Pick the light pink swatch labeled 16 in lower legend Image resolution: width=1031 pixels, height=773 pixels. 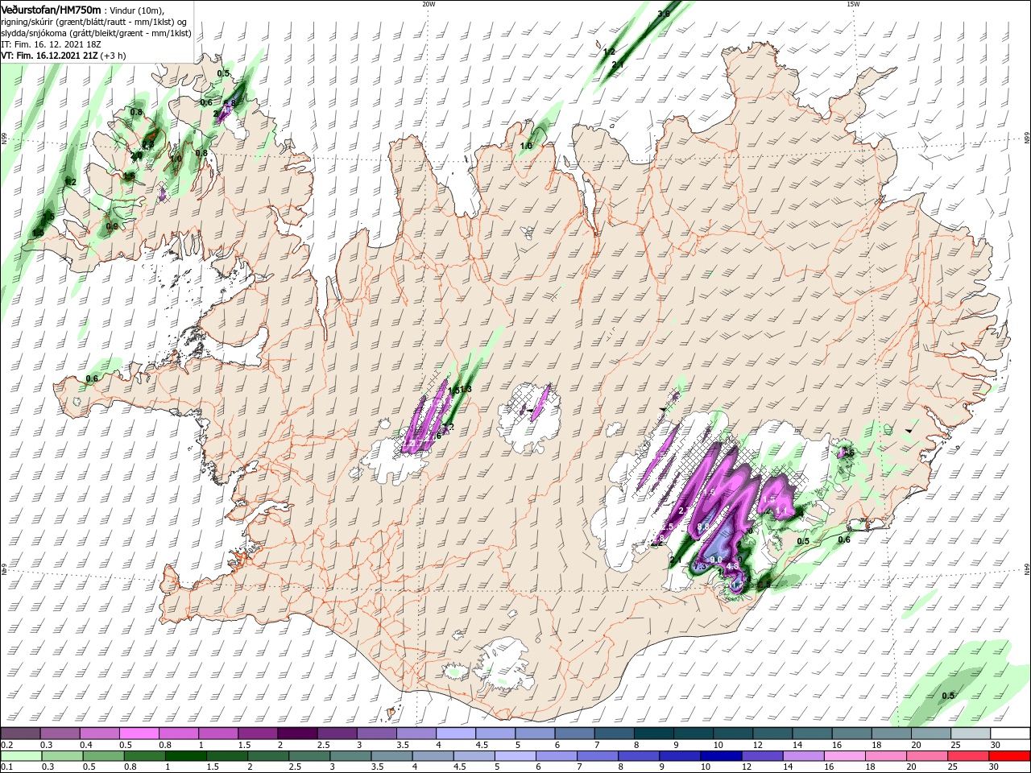coord(845,756)
